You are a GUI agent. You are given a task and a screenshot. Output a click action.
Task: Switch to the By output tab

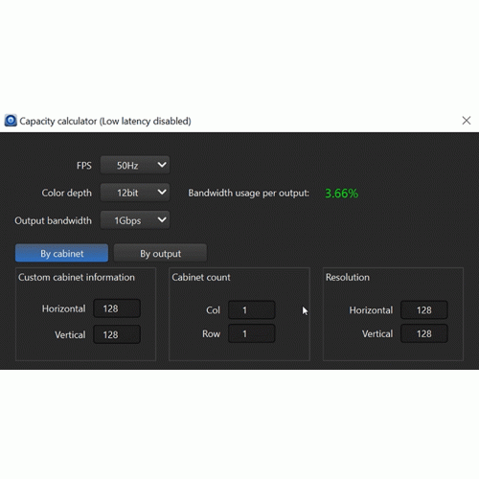click(x=160, y=253)
